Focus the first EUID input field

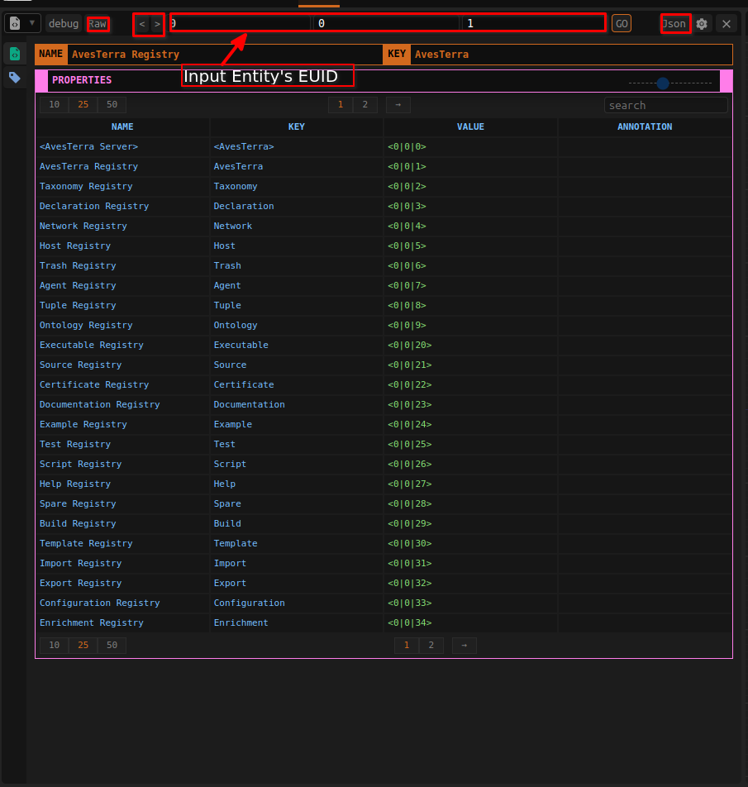tap(241, 24)
